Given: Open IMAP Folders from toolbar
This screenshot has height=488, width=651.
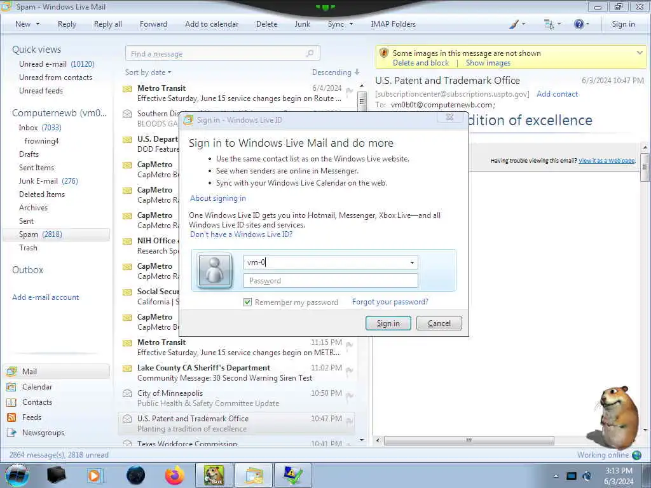Looking at the screenshot, I should point(393,24).
